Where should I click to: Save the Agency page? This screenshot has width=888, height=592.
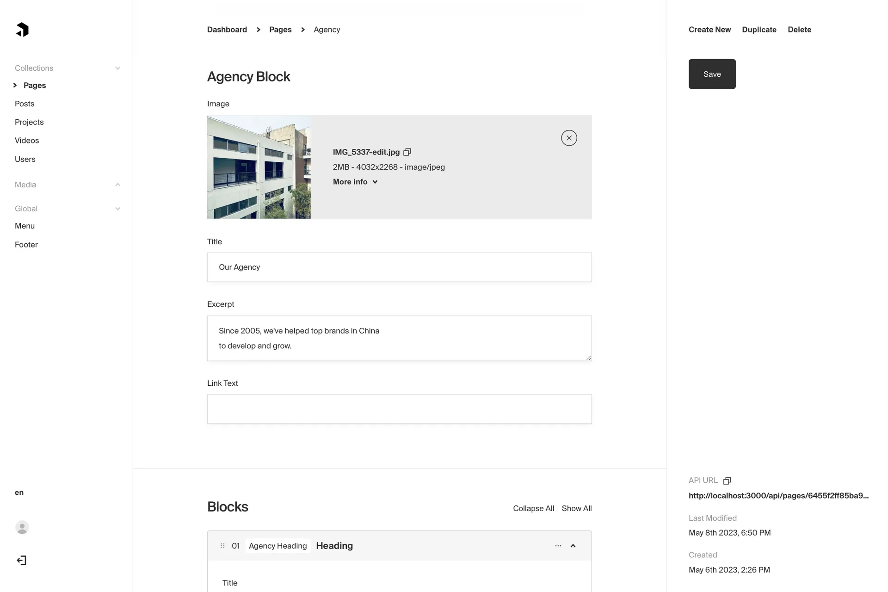712,74
